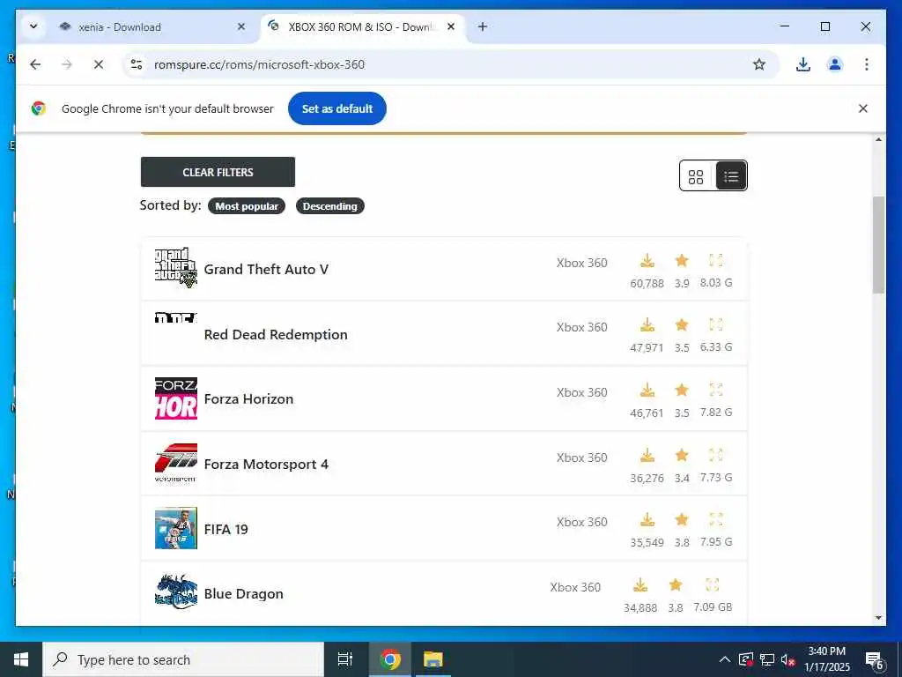Close the XBOX 360 ROM & ISO tab

451,26
